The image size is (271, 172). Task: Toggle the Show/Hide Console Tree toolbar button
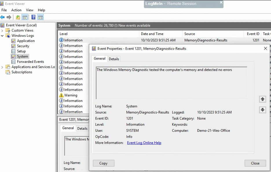coord(25,17)
